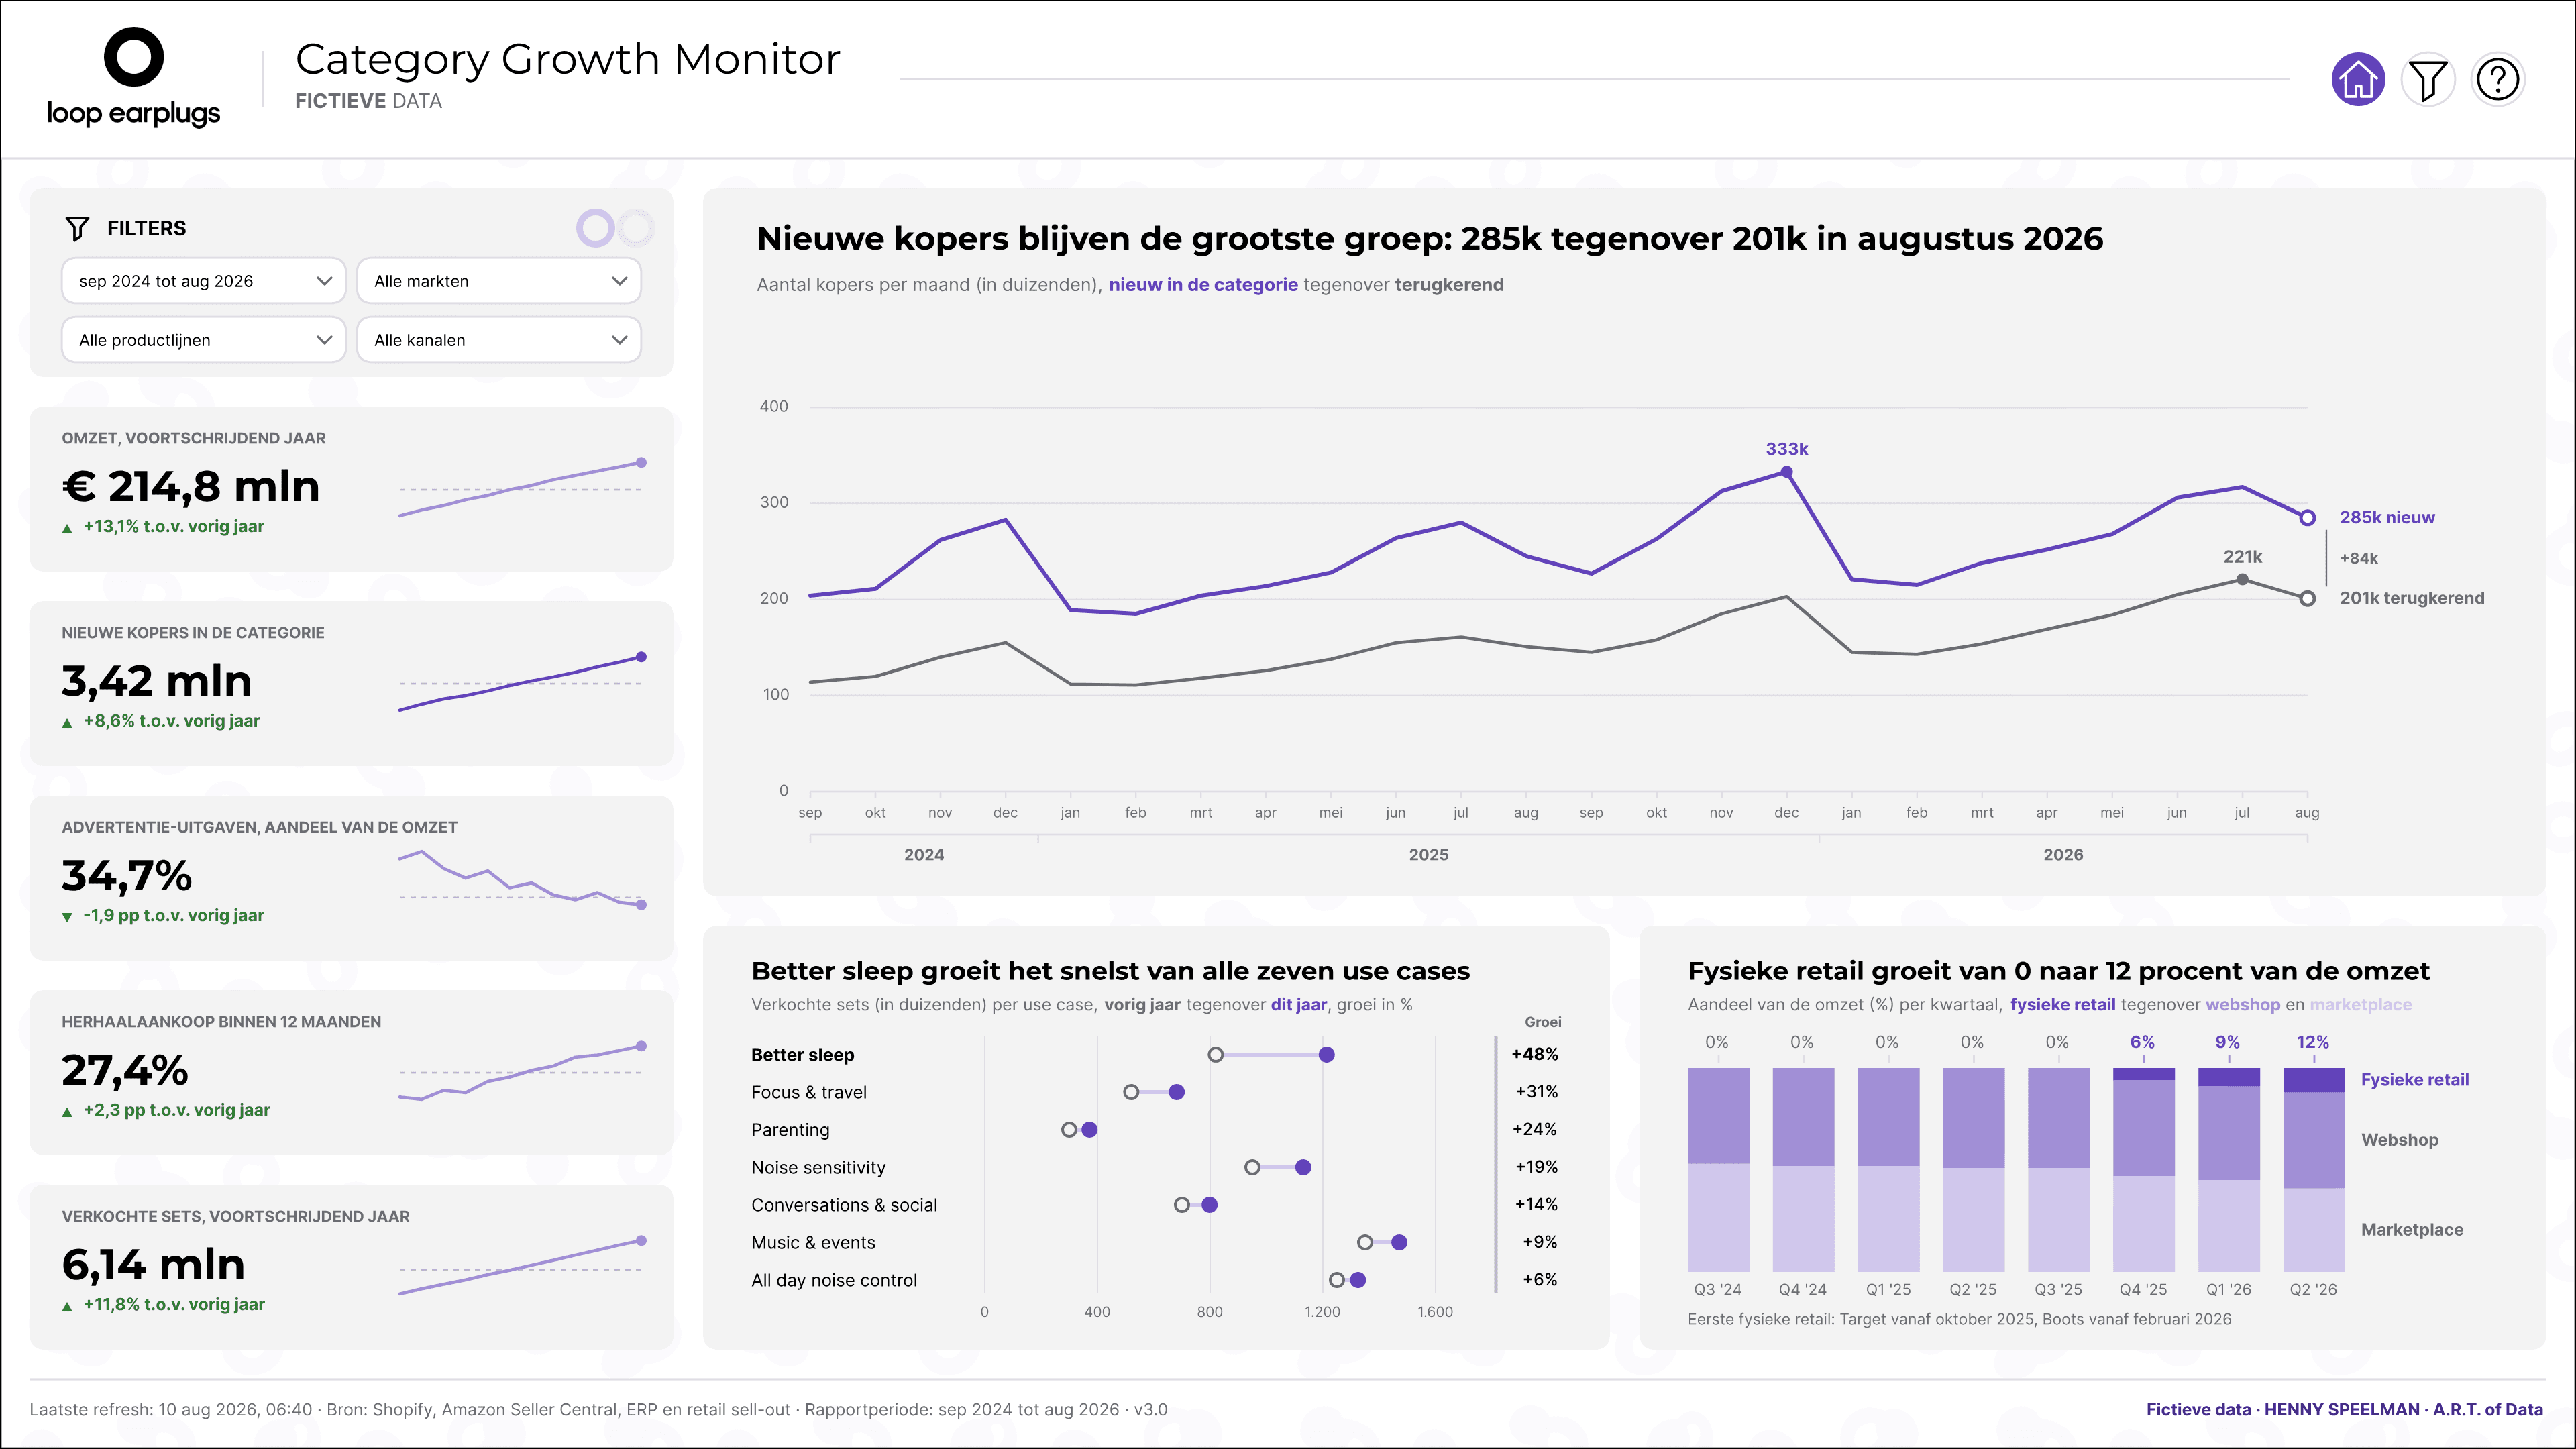Select the € 214,8 mln omzet value
Viewport: 2576px width, 1449px height.
pos(191,487)
